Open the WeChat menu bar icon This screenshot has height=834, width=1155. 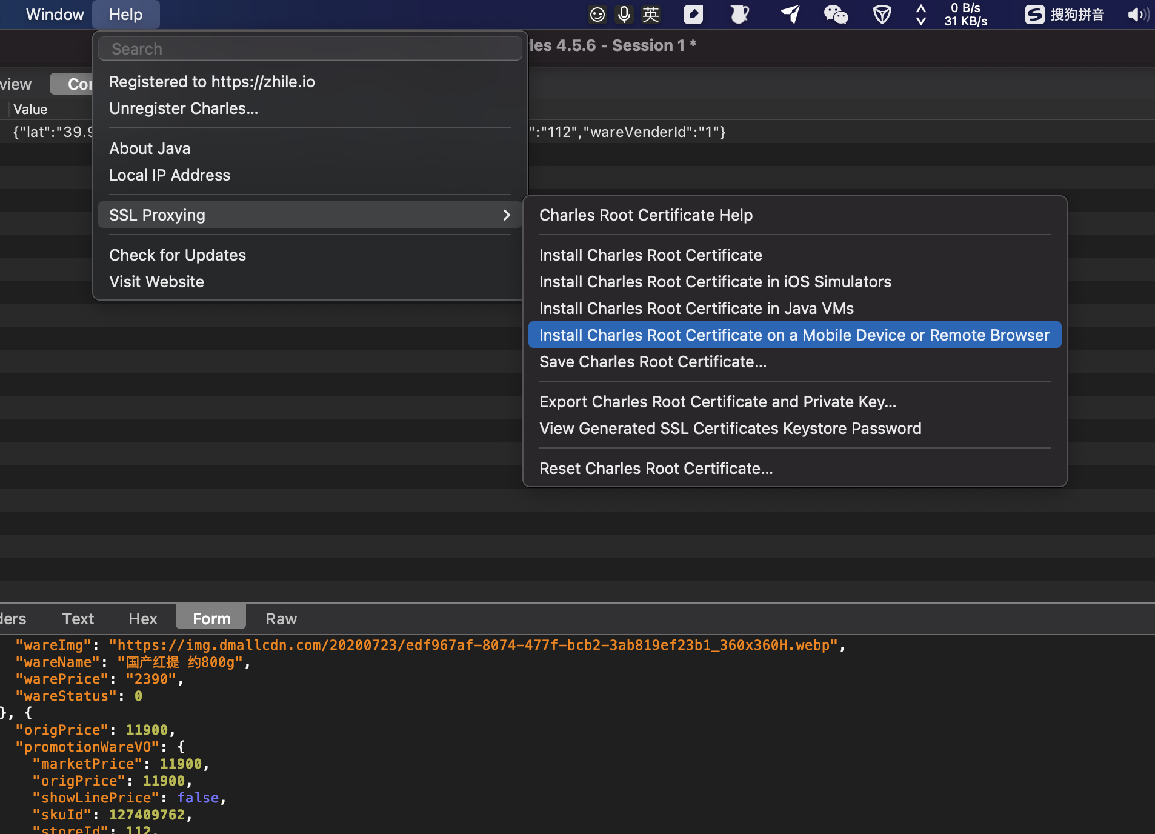[x=836, y=15]
